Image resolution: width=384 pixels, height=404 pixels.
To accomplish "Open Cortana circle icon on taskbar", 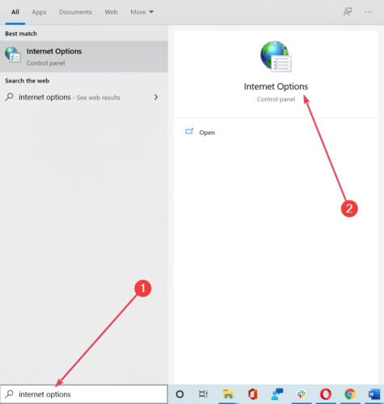I will (179, 394).
